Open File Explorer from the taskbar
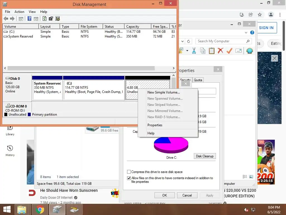The width and height of the screenshot is (286, 215). [22, 209]
